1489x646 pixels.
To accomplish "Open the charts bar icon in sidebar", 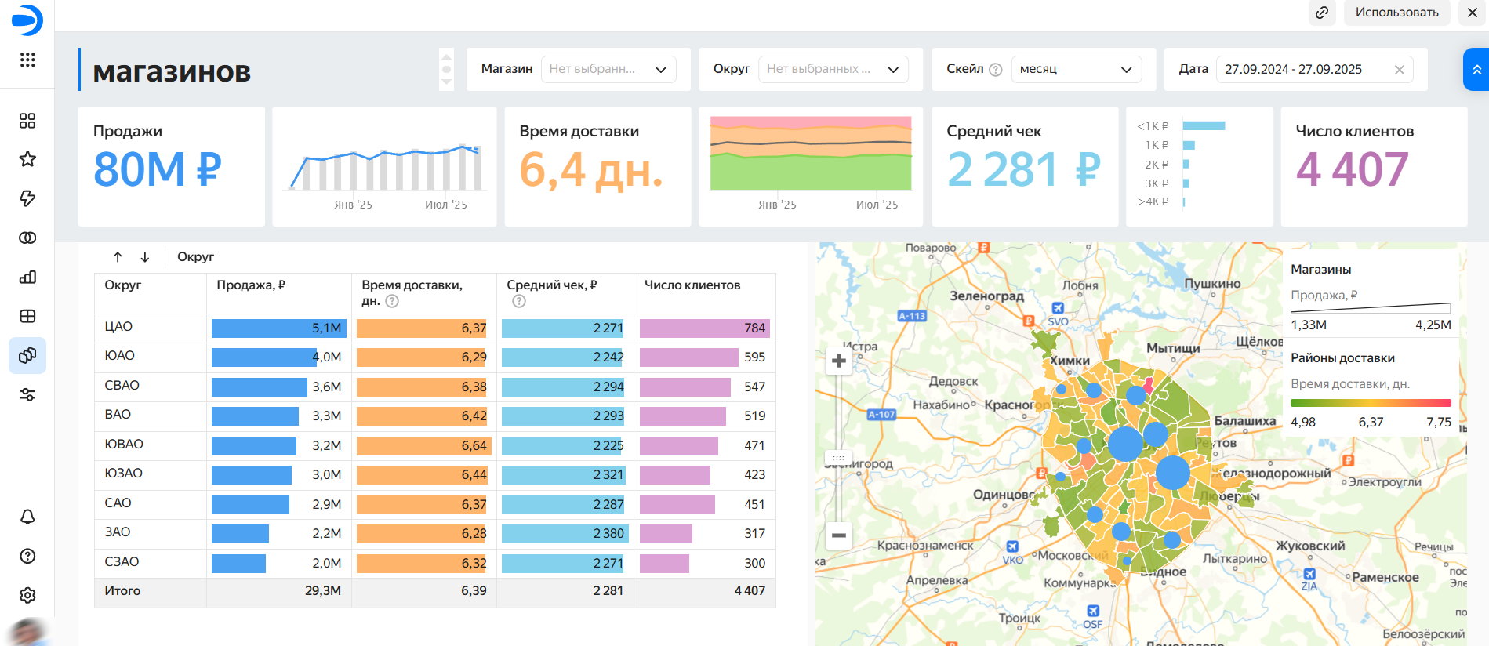I will (27, 277).
